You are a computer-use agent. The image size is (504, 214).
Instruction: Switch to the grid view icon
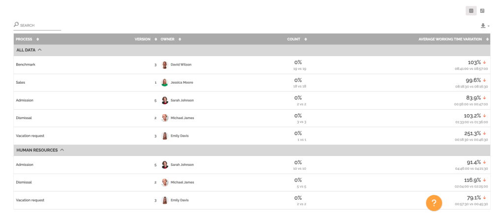471,11
